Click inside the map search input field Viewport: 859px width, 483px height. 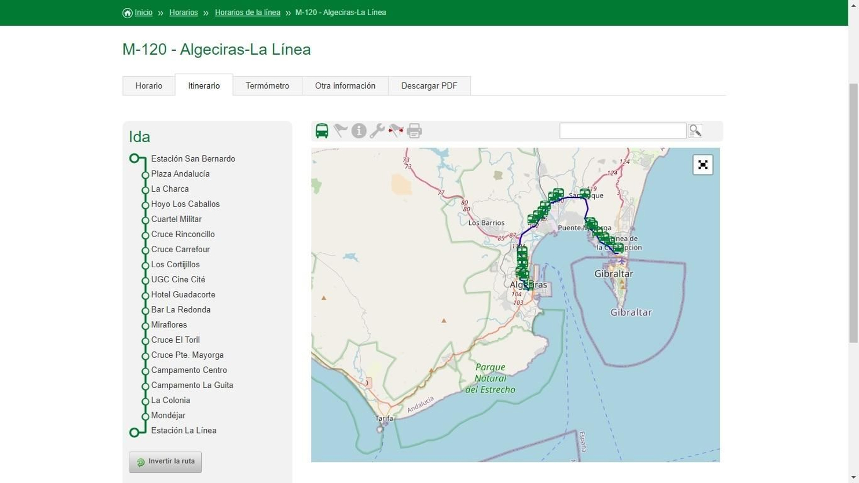tap(622, 130)
